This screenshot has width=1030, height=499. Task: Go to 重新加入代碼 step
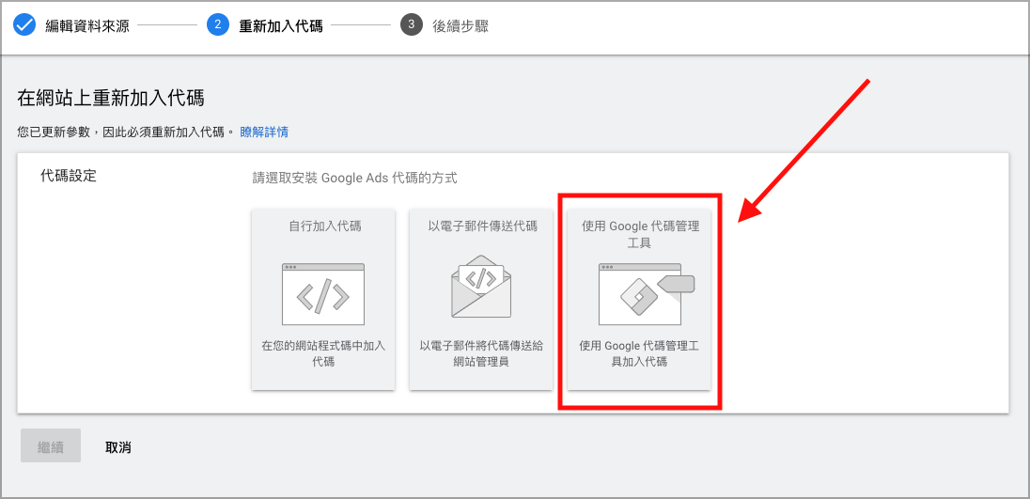point(280,26)
